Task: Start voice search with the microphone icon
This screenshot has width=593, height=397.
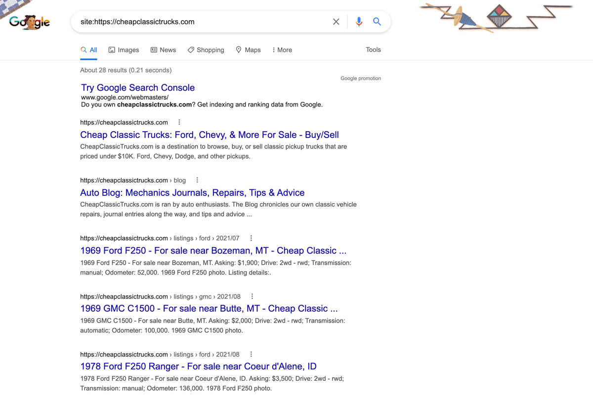Action: pos(359,22)
